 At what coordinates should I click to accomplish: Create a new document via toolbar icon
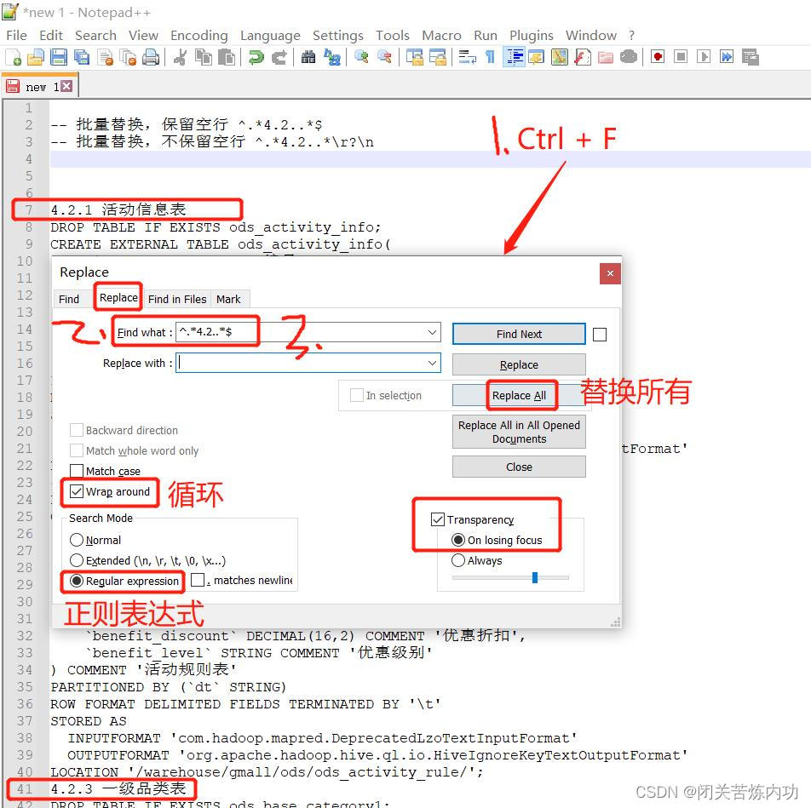[x=13, y=57]
